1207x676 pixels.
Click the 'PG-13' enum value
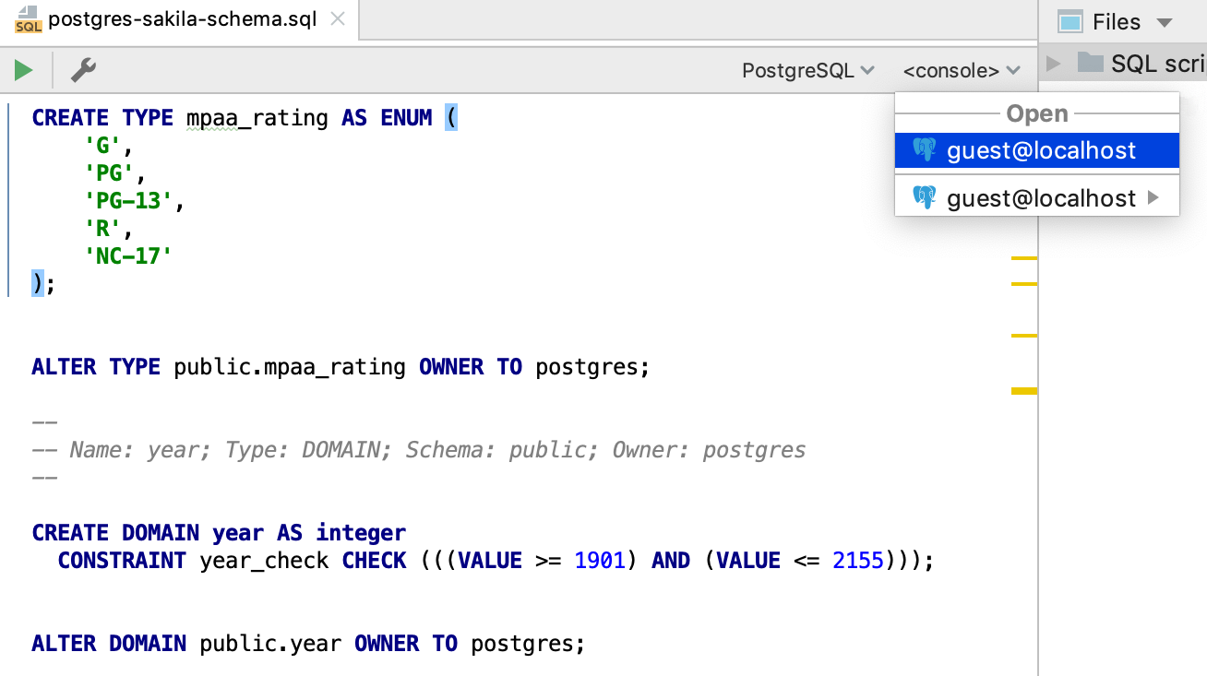(127, 201)
